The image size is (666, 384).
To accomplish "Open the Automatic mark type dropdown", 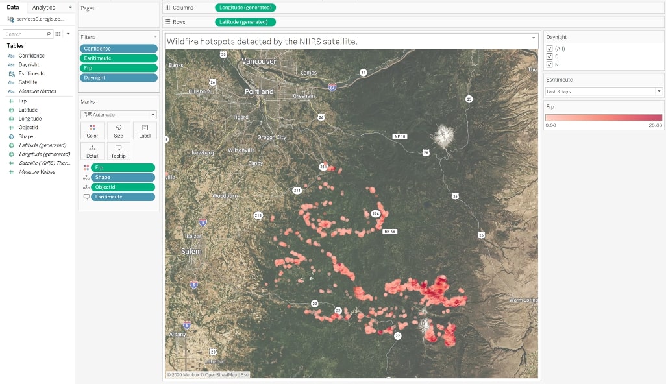I will click(x=119, y=115).
